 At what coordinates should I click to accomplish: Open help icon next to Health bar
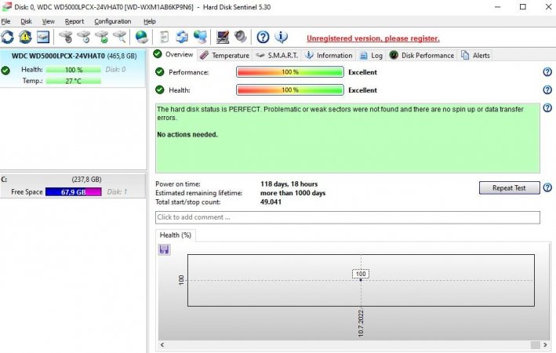click(547, 89)
